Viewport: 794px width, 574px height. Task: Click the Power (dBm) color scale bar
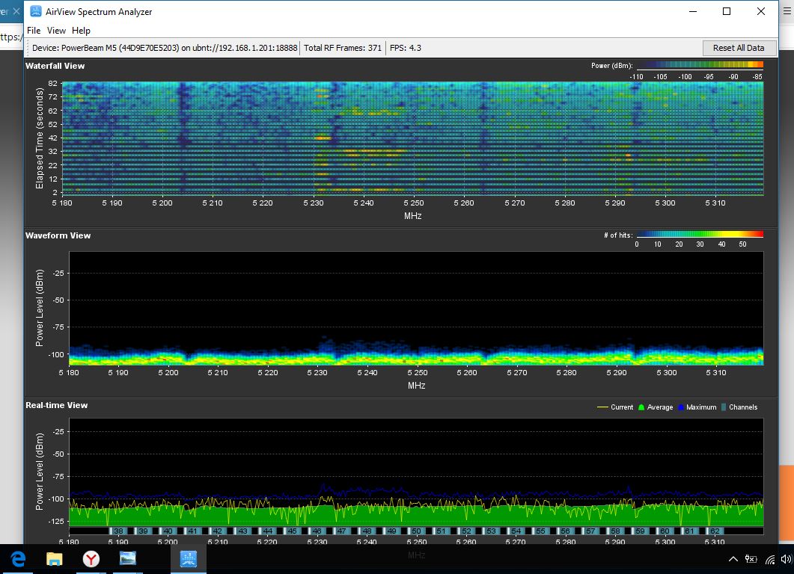[x=699, y=66]
